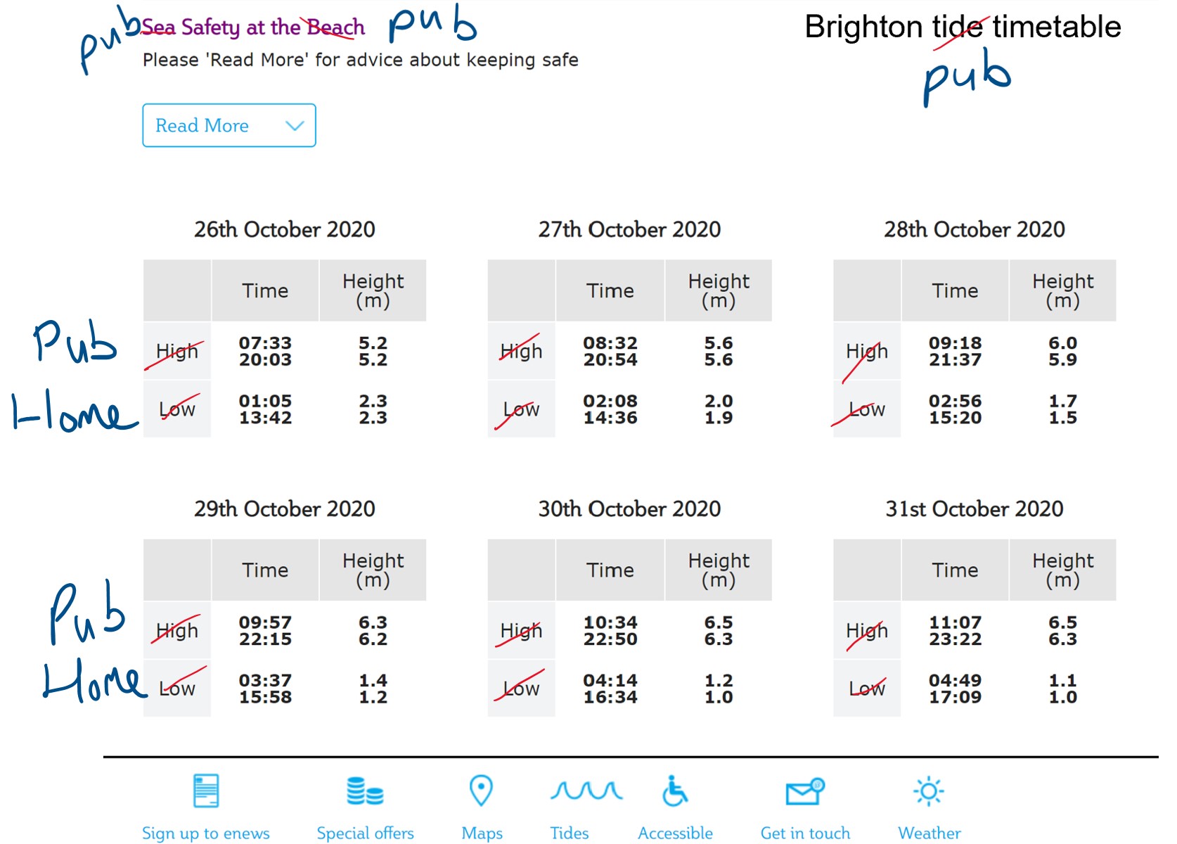Open the Tides wave icon
The height and width of the screenshot is (844, 1177).
point(586,791)
